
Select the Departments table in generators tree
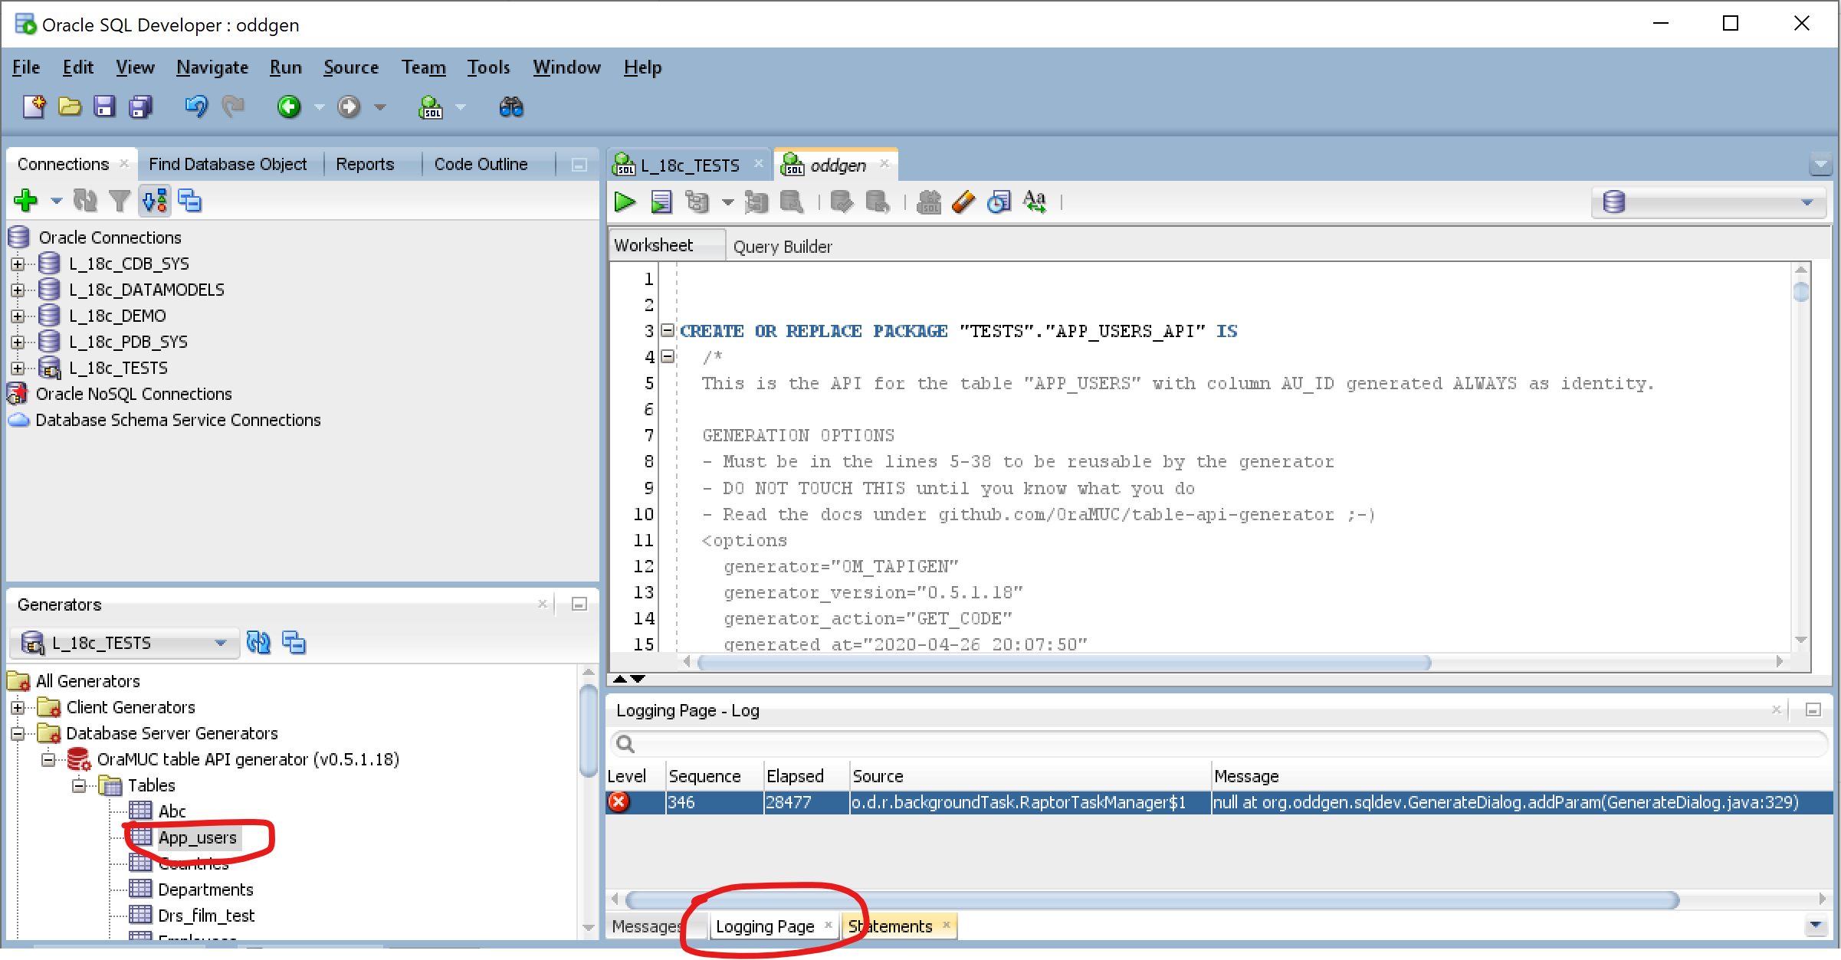point(205,890)
